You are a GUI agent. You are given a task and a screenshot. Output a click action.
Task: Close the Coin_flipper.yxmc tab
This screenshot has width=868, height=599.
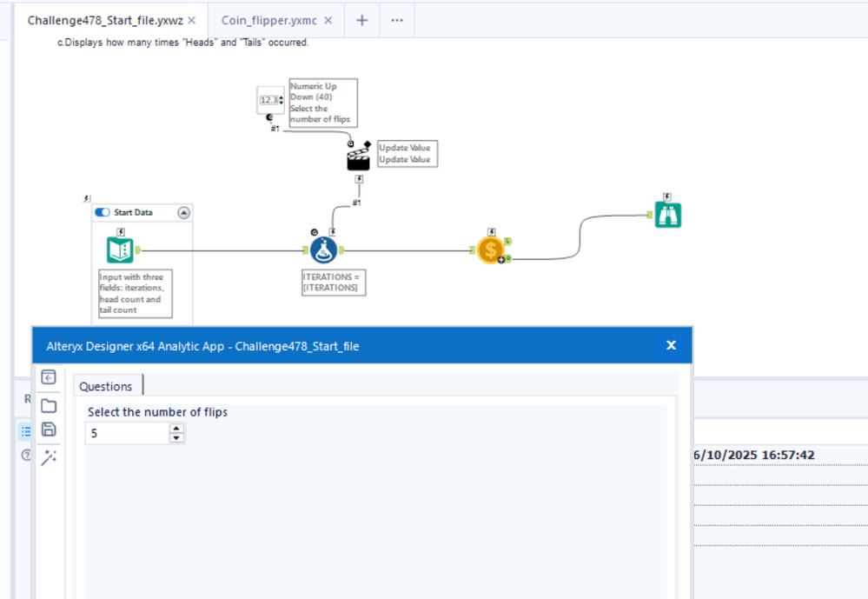[x=328, y=21]
